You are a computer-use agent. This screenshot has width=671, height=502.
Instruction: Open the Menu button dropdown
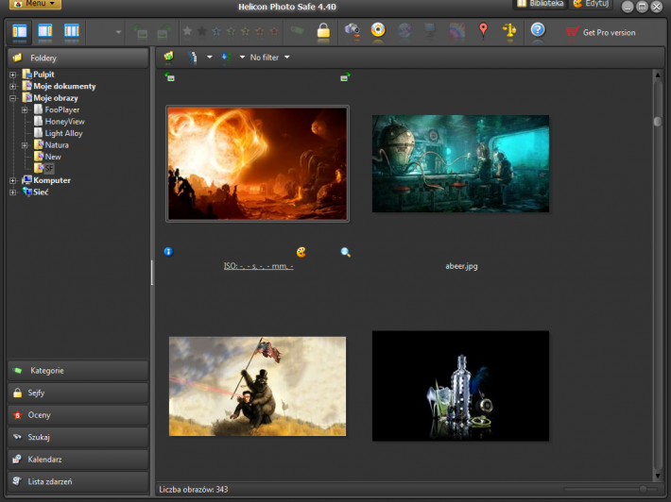36,4
